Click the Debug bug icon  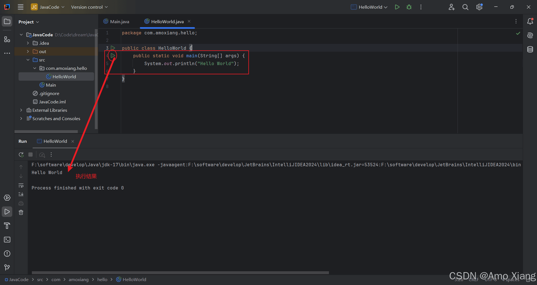409,7
